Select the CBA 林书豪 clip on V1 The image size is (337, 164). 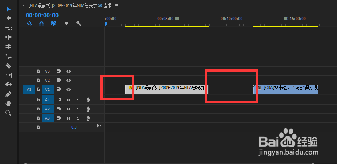(x=286, y=89)
